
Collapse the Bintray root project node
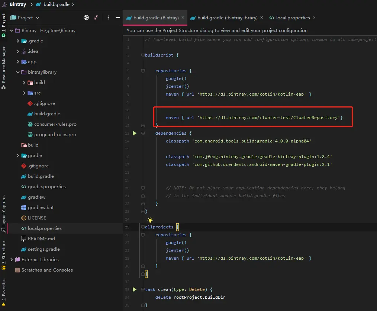click(x=12, y=31)
